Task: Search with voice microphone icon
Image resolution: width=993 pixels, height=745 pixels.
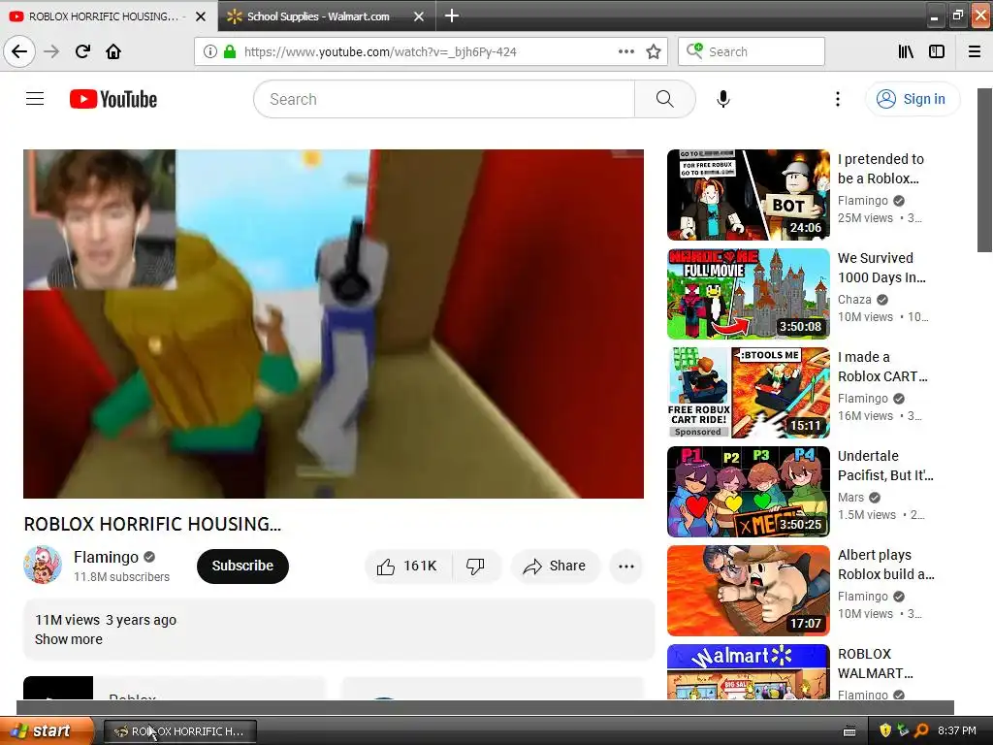Action: click(723, 99)
